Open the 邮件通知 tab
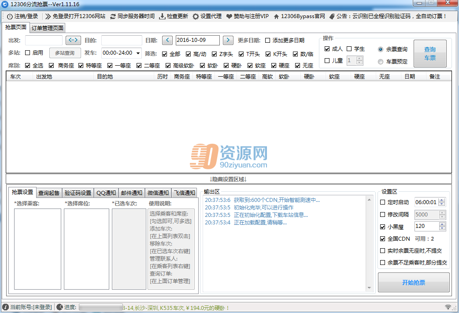The height and width of the screenshot is (313, 459). click(x=132, y=193)
